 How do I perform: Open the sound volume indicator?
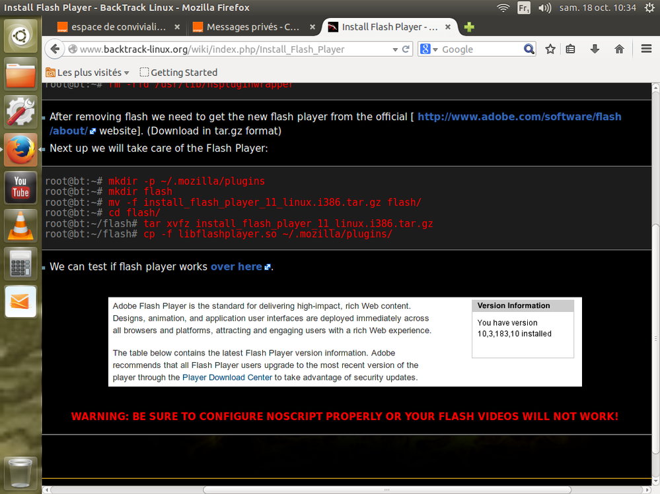click(544, 7)
